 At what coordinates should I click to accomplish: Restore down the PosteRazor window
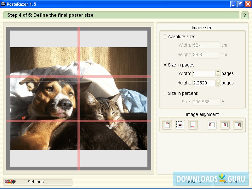(241, 4)
